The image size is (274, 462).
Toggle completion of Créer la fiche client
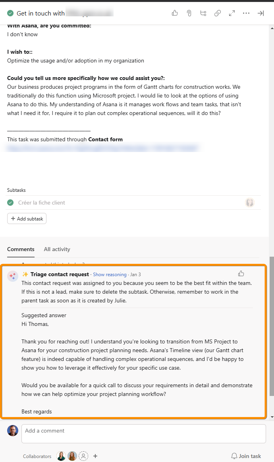tap(10, 203)
